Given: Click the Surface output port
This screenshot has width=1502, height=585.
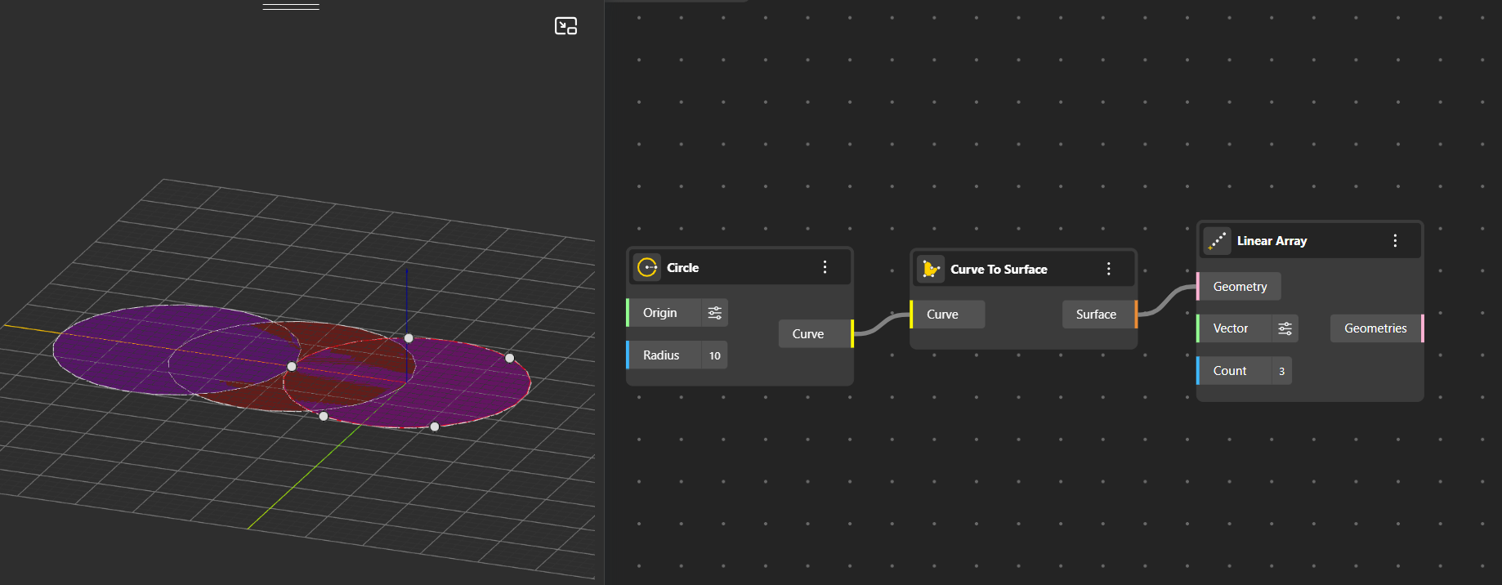Looking at the screenshot, I should 1097,315.
